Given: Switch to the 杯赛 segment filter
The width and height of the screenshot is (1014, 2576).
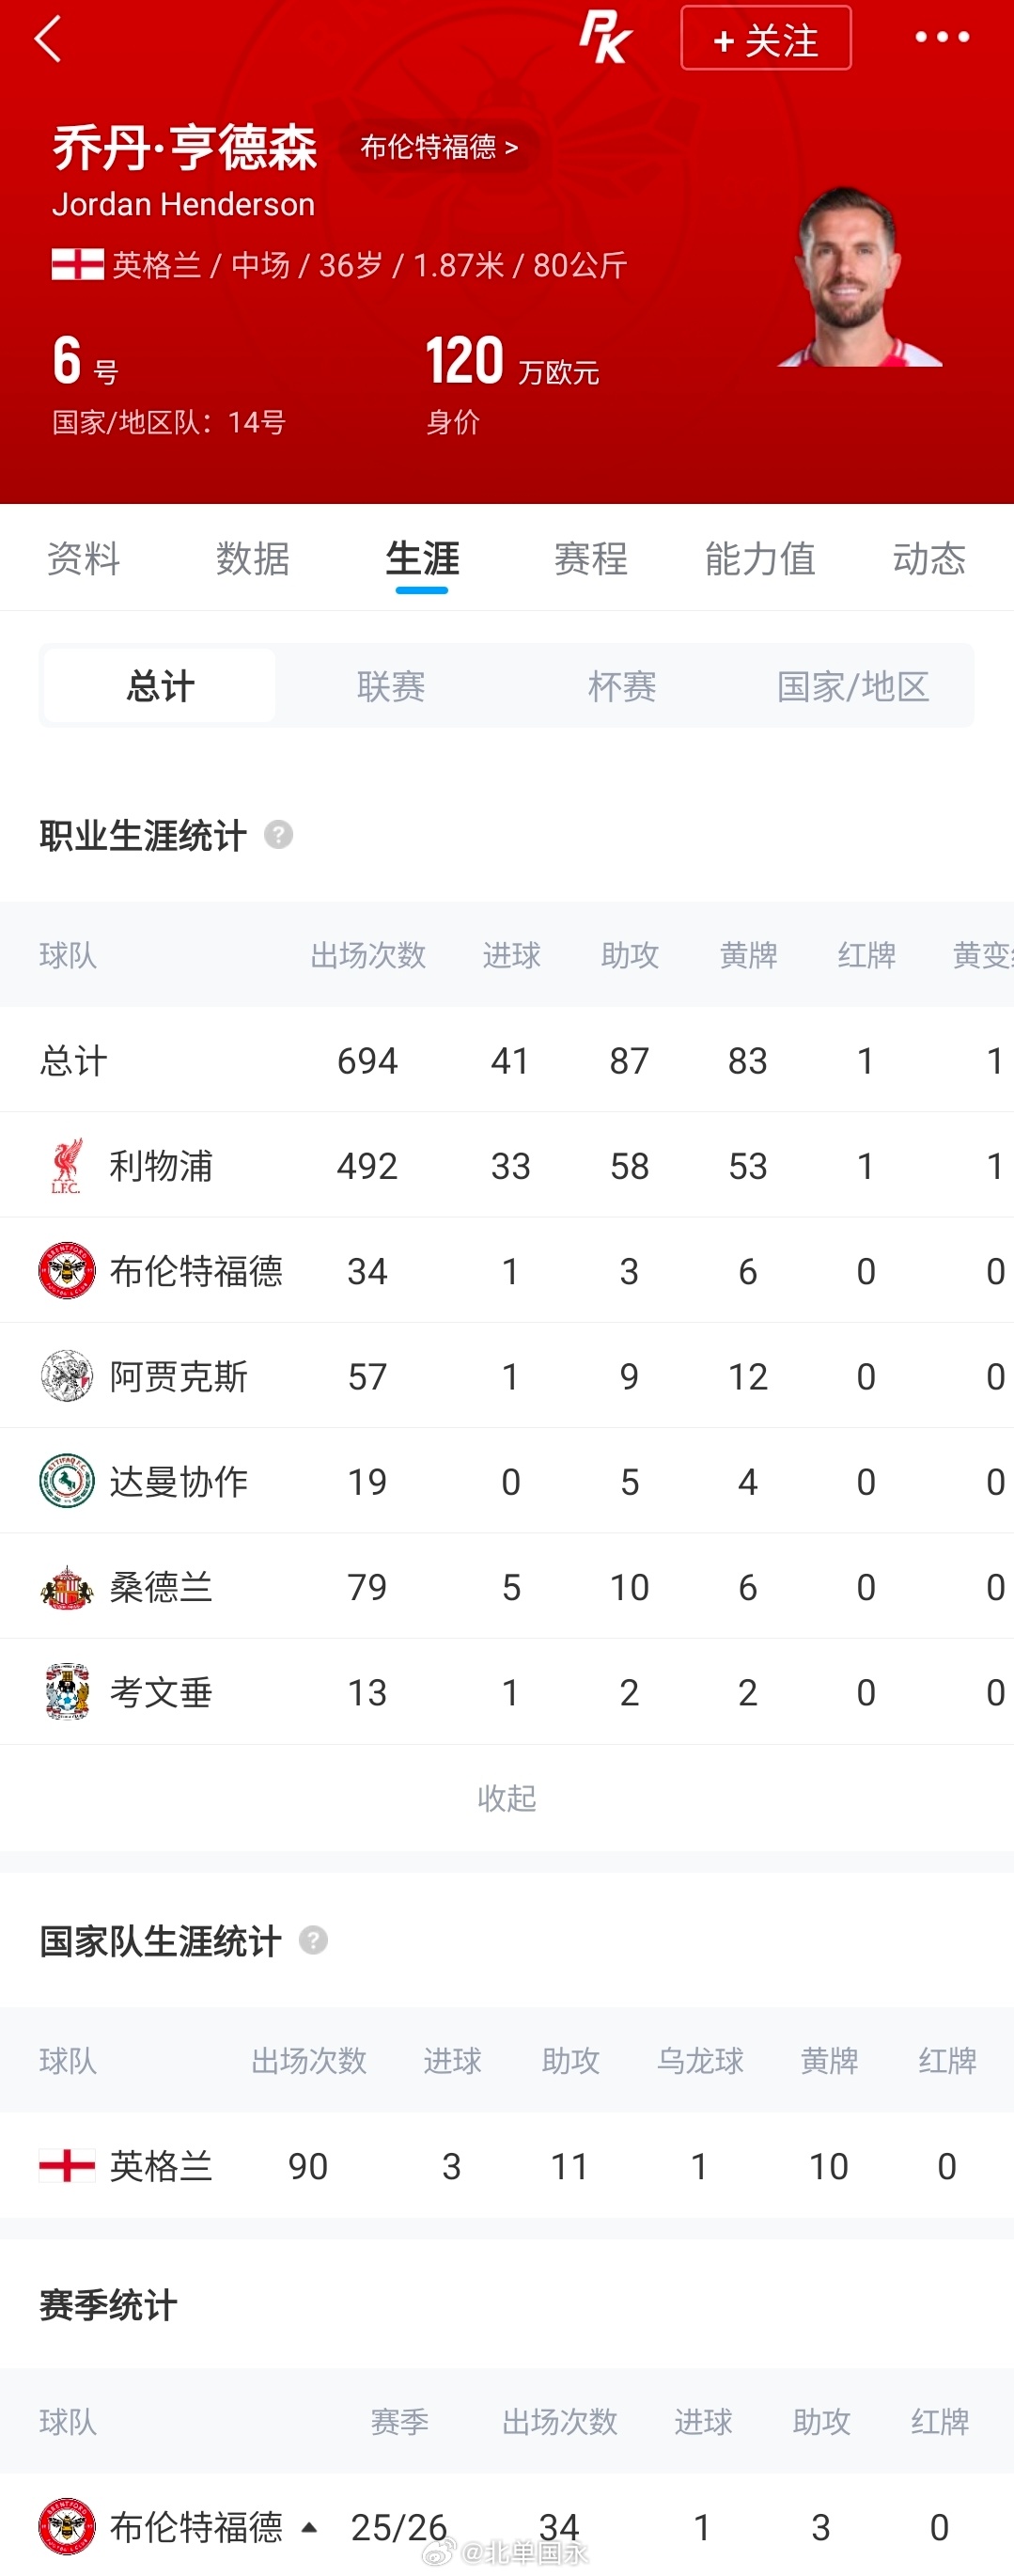Looking at the screenshot, I should 622,686.
